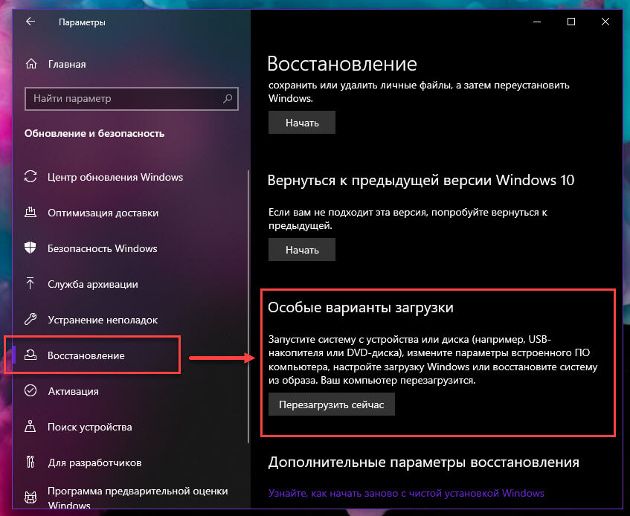
Task: Select Устранение неполадок in sidebar
Action: point(103,320)
